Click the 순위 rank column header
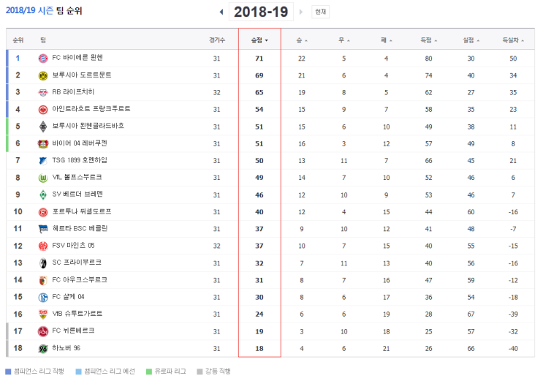 tap(18, 40)
